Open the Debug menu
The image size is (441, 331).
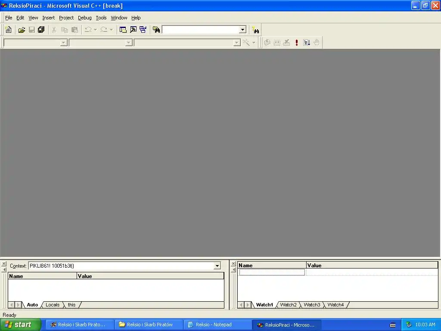[x=85, y=18]
